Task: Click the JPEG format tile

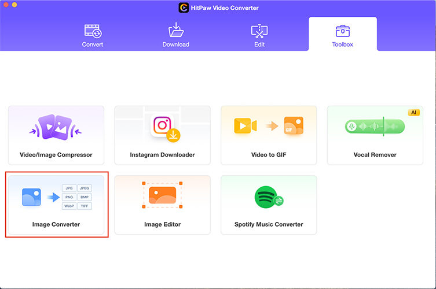Action: coord(85,188)
